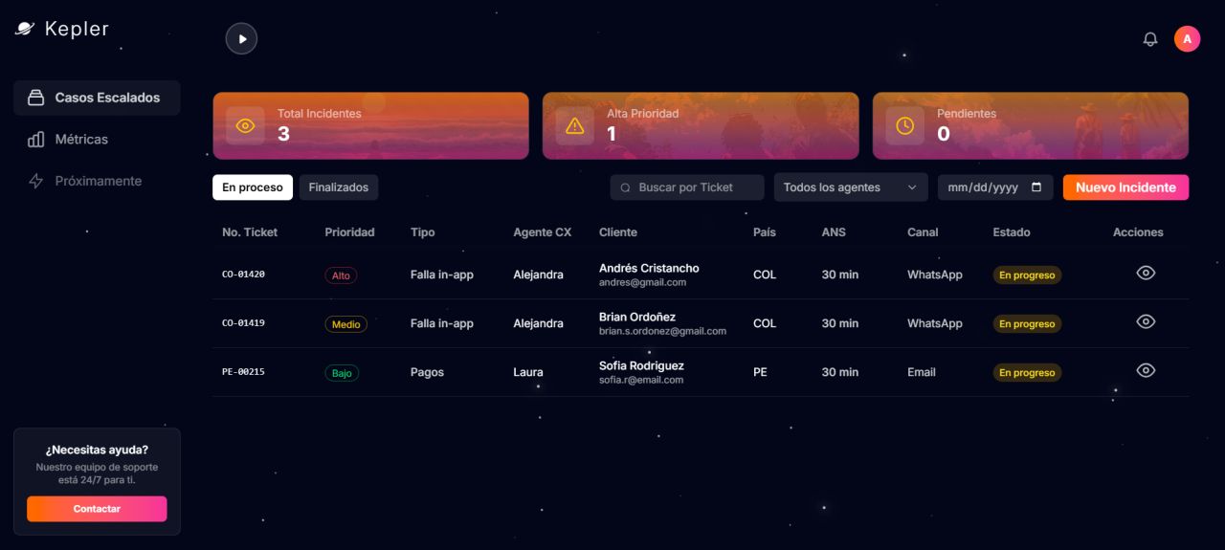This screenshot has width=1225, height=550.
Task: Click the search magnifier icon
Action: click(x=626, y=187)
